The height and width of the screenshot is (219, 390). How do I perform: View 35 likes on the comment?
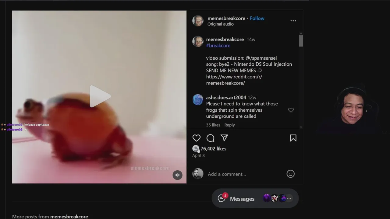click(213, 125)
